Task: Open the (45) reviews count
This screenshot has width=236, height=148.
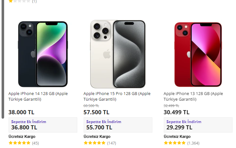Action: click(x=35, y=143)
